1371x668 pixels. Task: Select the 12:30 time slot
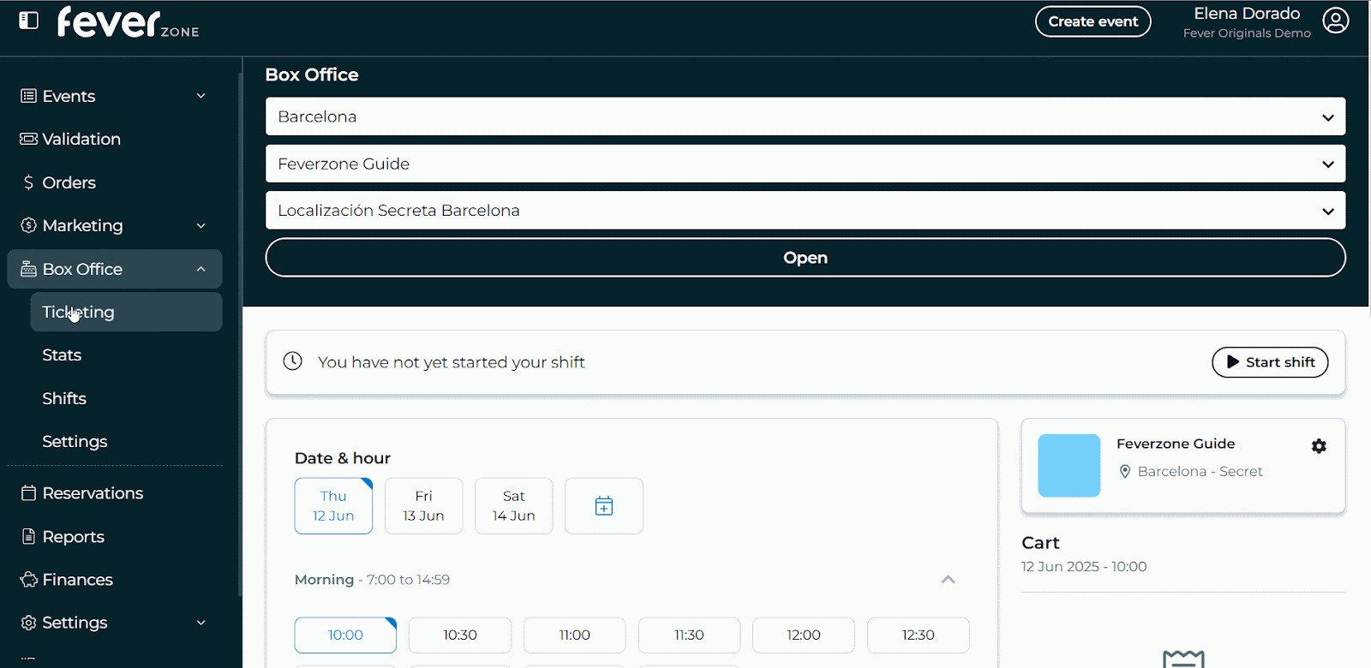coord(919,635)
